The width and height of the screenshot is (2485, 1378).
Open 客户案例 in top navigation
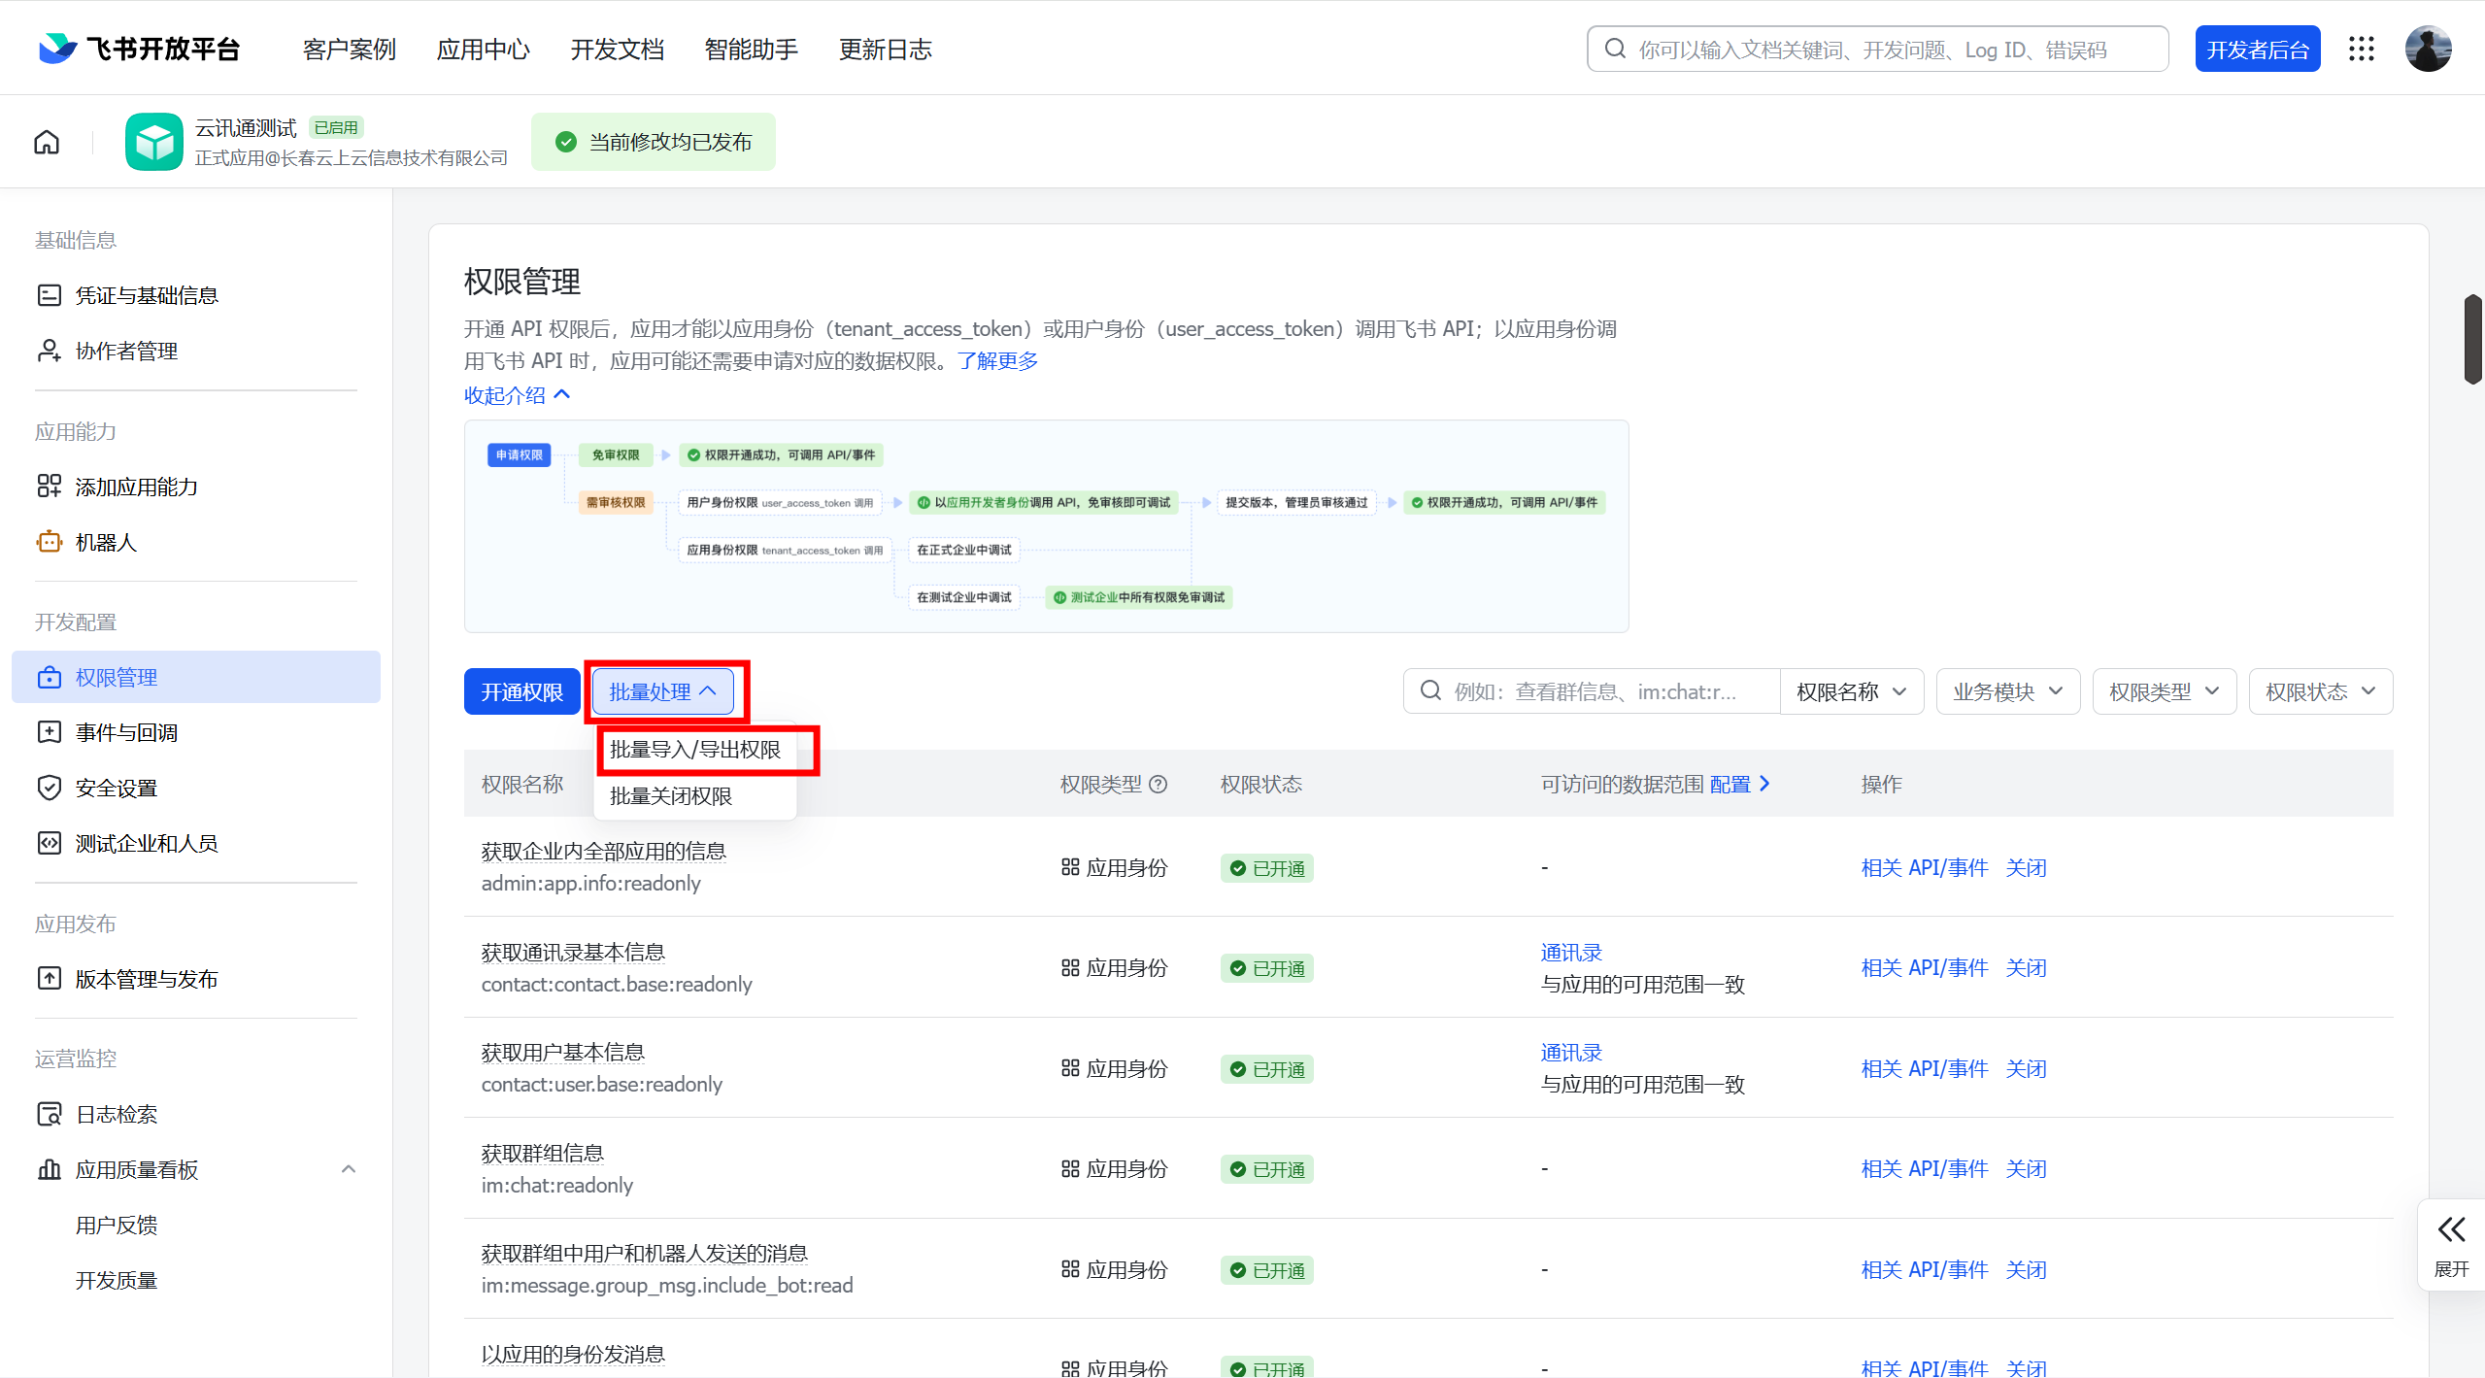[350, 50]
